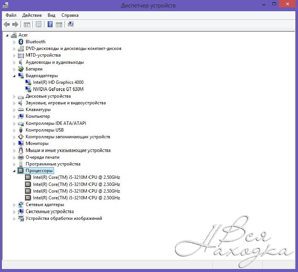The width and height of the screenshot is (298, 272).
Task: Select the Мониторы tree node
Action: tap(37, 143)
